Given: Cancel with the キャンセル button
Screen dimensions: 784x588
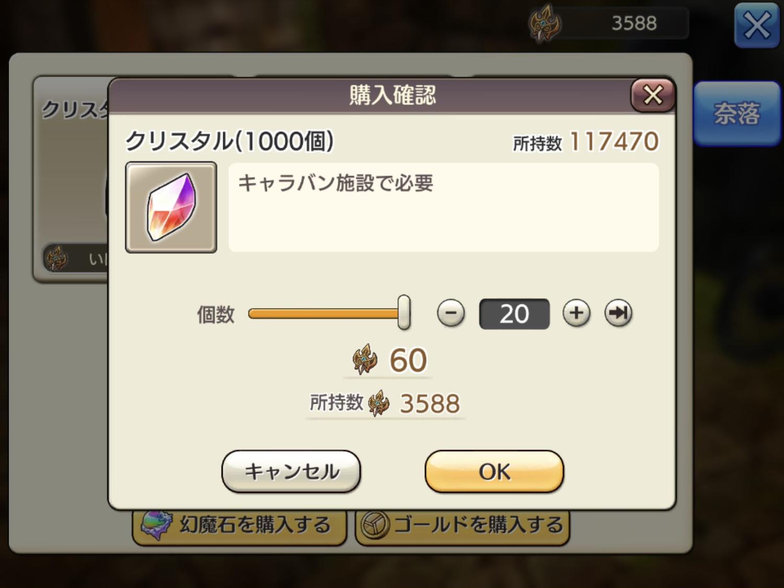Looking at the screenshot, I should pyautogui.click(x=291, y=471).
